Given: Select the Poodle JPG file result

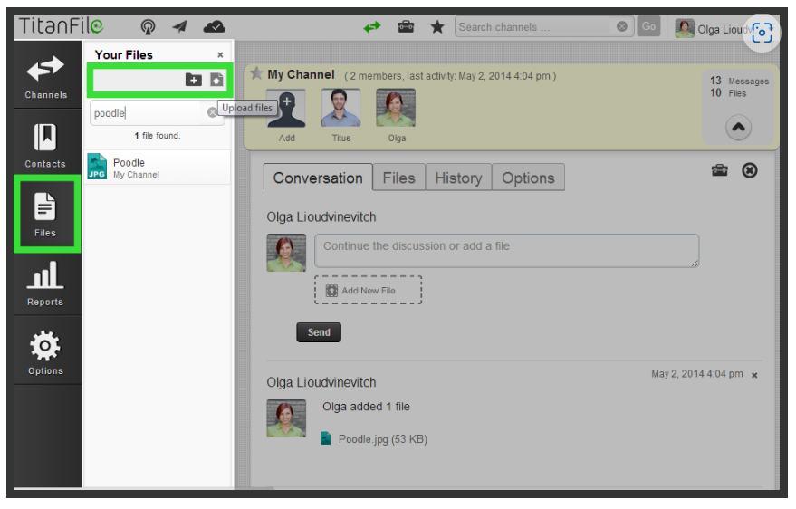Looking at the screenshot, I should pos(158,168).
